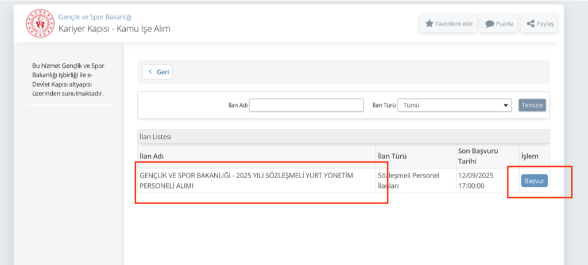
Task: Rate the service using the Puanla button
Action: tap(499, 24)
